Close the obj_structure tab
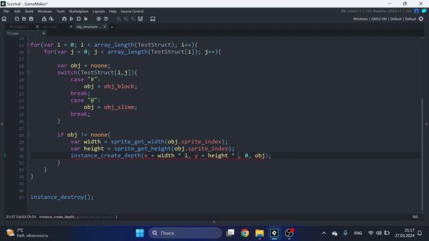429x241 pixels. pyautogui.click(x=105, y=27)
